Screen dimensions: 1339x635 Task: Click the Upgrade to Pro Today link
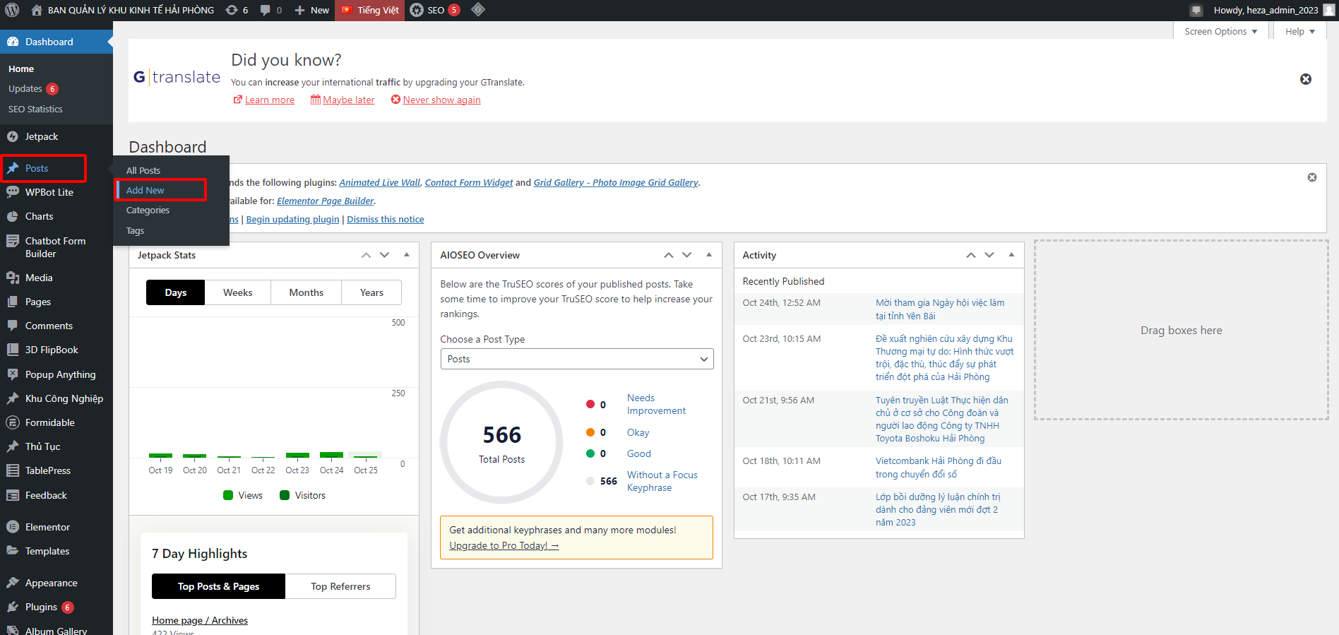tap(504, 545)
